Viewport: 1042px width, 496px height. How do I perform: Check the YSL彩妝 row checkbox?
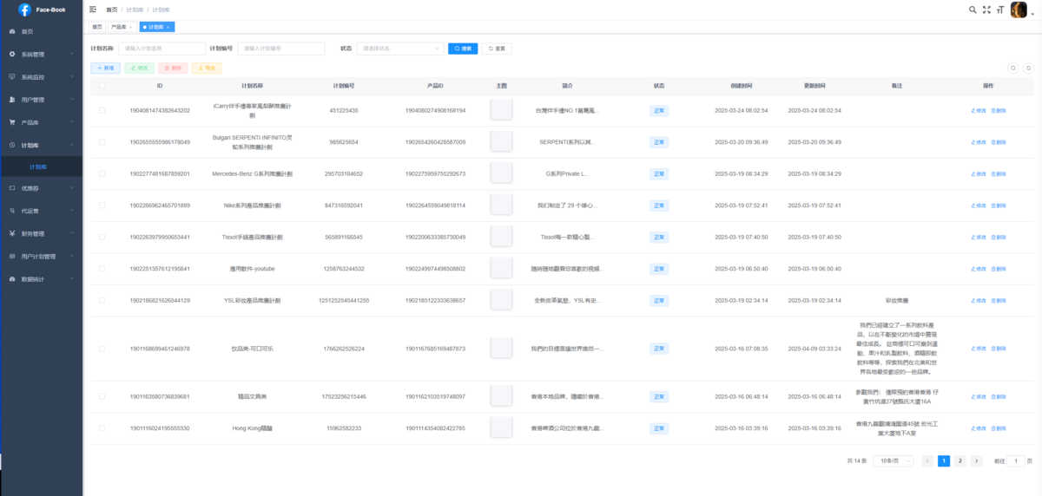pyautogui.click(x=102, y=300)
